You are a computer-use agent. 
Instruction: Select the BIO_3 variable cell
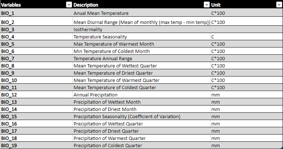[36, 30]
